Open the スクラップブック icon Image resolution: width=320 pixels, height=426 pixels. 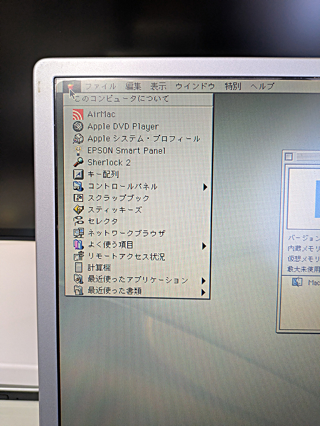coord(78,198)
